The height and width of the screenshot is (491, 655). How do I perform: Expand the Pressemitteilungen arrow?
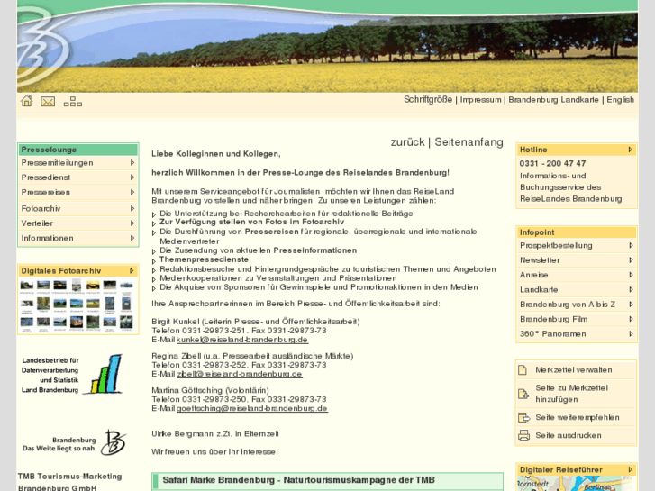click(x=132, y=162)
